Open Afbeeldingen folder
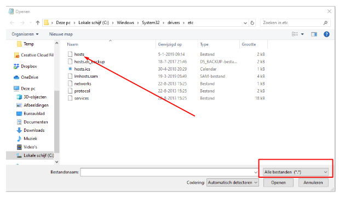 point(33,105)
